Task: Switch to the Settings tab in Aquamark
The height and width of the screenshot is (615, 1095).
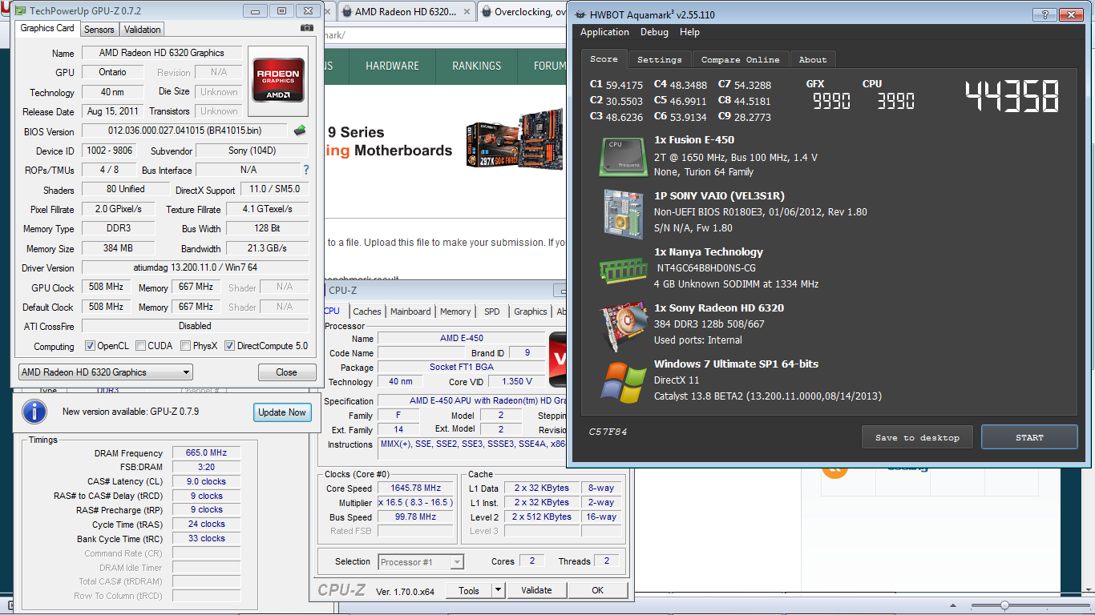Action: (659, 59)
